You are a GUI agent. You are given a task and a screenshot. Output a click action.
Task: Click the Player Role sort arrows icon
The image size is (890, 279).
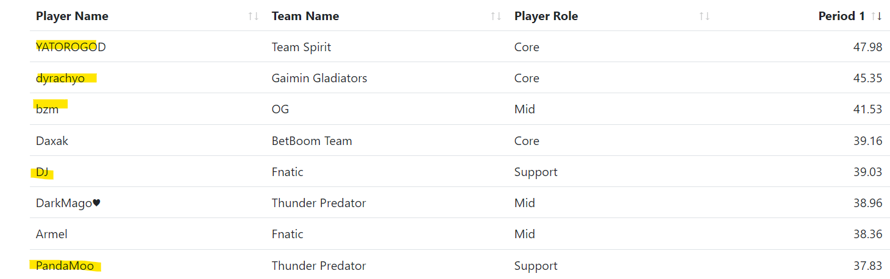[x=704, y=16]
